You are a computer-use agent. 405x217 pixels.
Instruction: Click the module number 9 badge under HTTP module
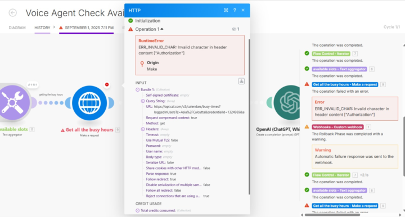tap(118, 130)
